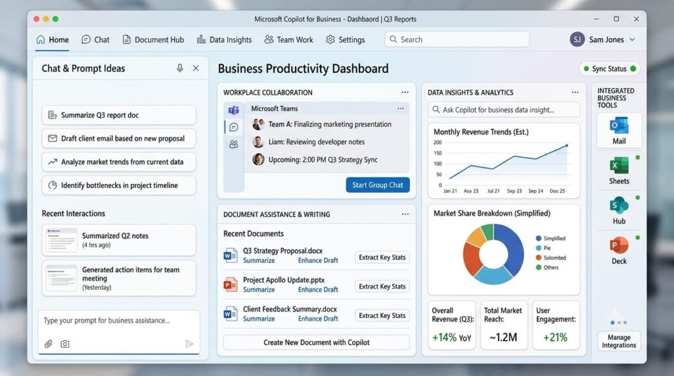The height and width of the screenshot is (376, 674).
Task: Extract Key Stats for Project Apollo Update.pptx
Action: tap(382, 287)
